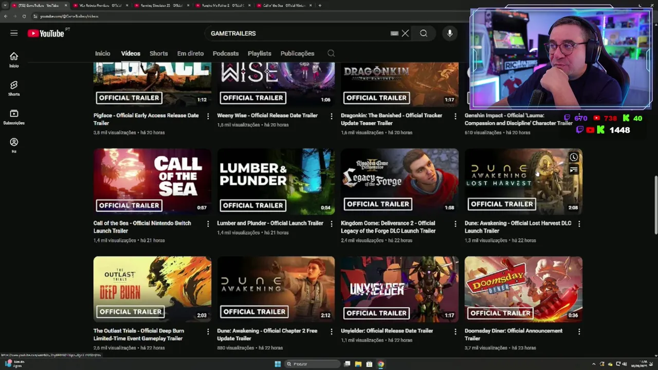Go to Início in the sidebar

pyautogui.click(x=14, y=60)
